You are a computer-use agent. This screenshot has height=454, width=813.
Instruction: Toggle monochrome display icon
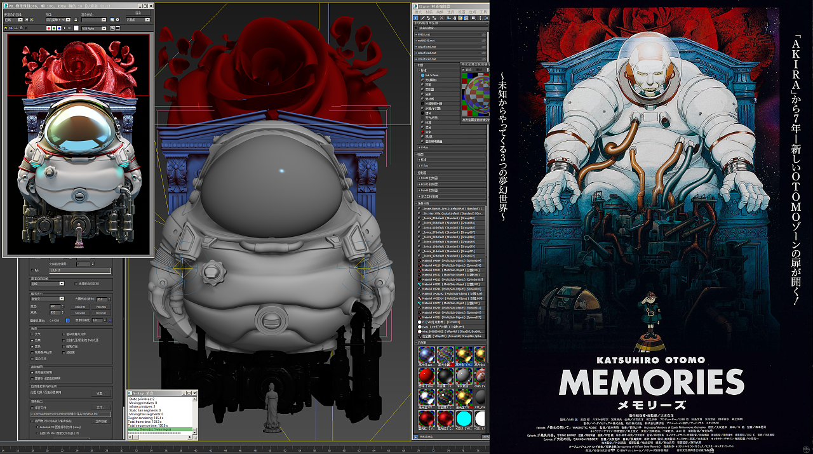69,29
